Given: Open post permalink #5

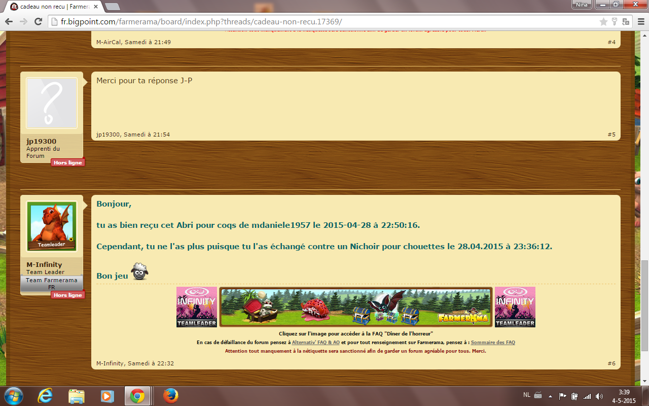Looking at the screenshot, I should [611, 134].
